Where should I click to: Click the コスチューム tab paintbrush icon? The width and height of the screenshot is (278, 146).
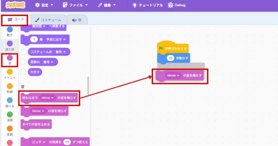point(37,20)
